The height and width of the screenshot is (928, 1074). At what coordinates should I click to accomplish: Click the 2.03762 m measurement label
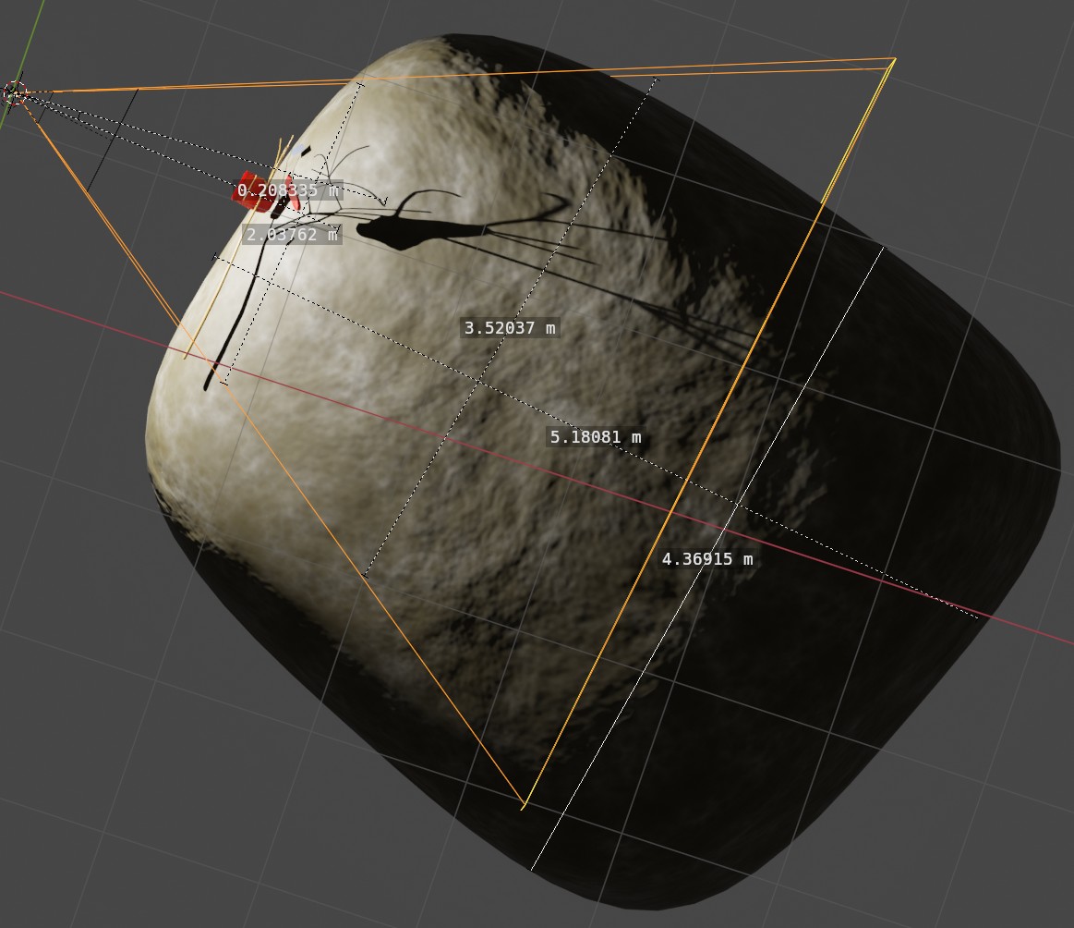point(292,235)
